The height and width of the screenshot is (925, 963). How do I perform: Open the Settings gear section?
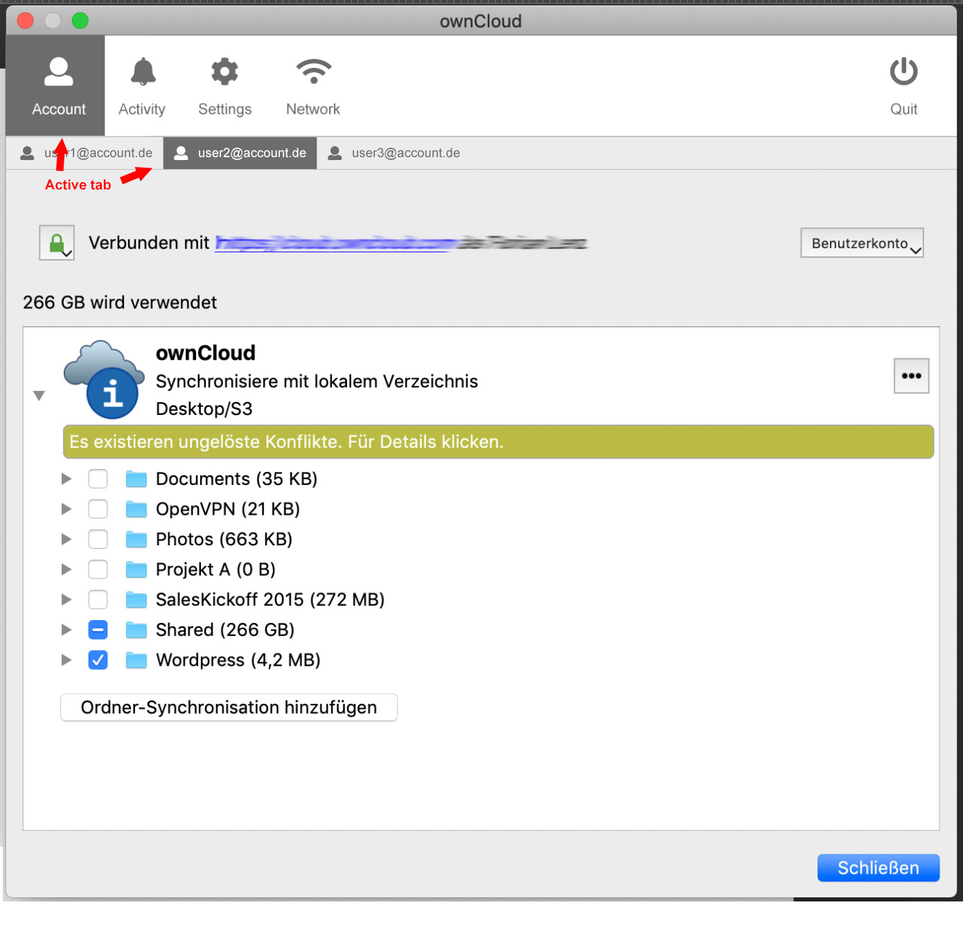[224, 86]
